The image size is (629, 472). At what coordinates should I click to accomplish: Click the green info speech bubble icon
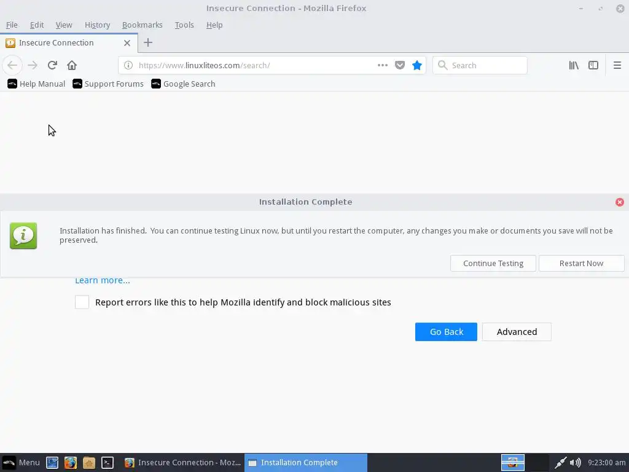(23, 235)
